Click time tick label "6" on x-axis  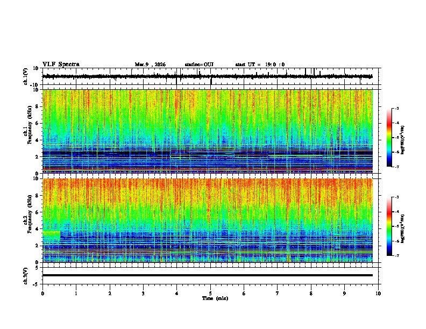coord(244,294)
